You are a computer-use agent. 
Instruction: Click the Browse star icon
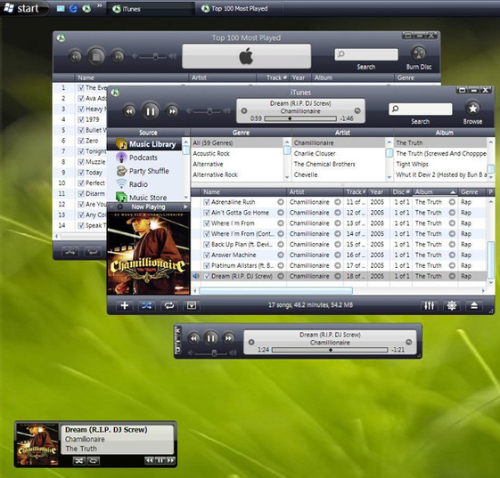pos(472,109)
